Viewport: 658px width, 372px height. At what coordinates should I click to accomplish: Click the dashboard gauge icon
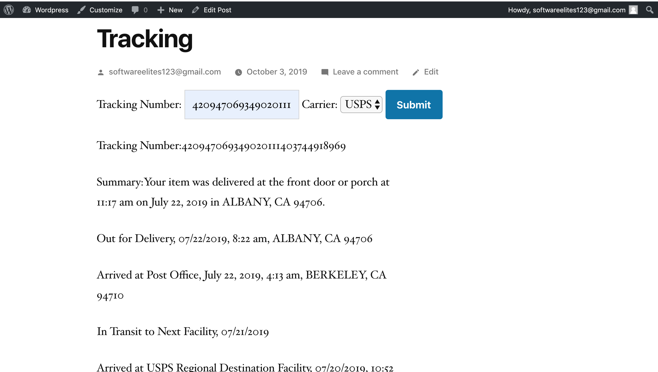(x=26, y=10)
